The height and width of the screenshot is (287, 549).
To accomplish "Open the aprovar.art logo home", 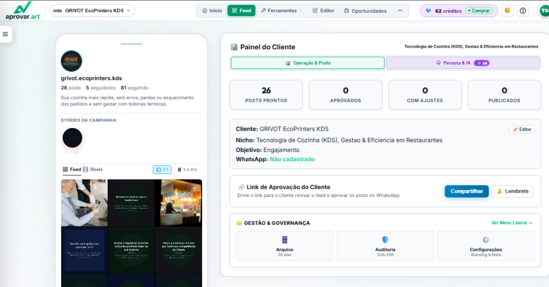I will coord(23,11).
